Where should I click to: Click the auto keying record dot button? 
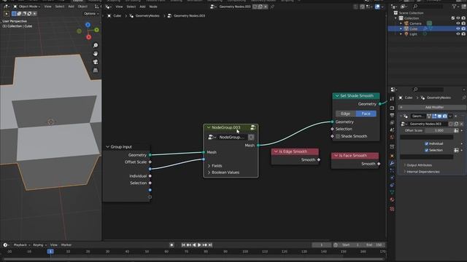click(172, 245)
